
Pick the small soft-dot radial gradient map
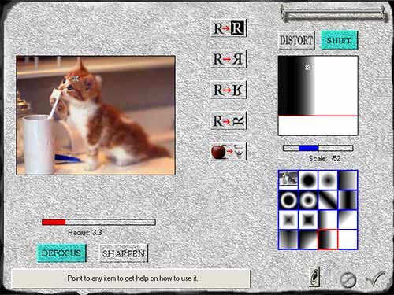tap(328, 180)
